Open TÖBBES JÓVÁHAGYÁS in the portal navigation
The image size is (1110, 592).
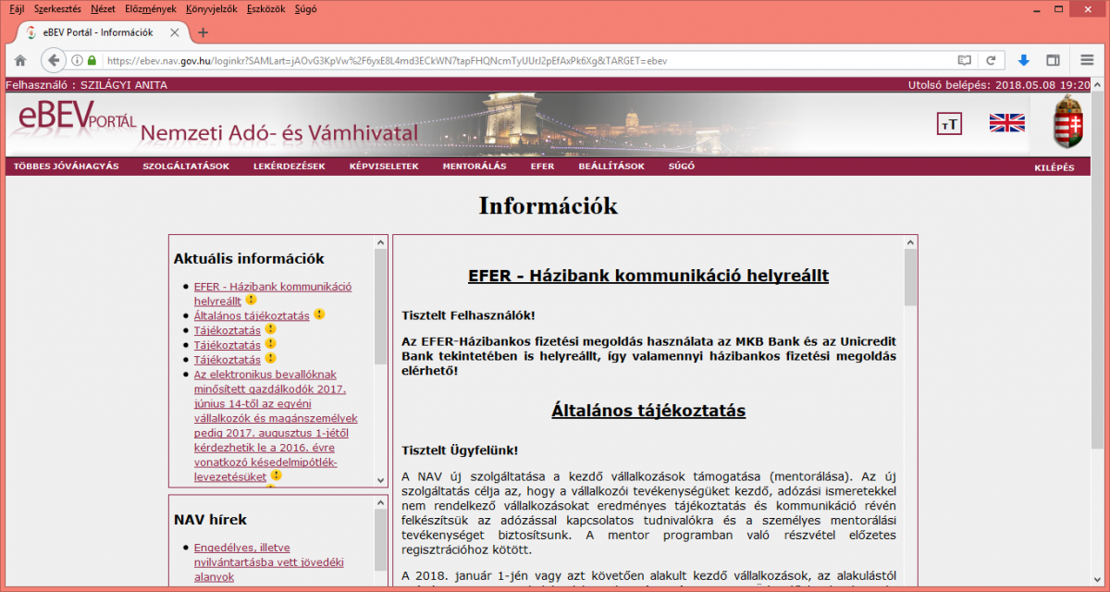67,166
